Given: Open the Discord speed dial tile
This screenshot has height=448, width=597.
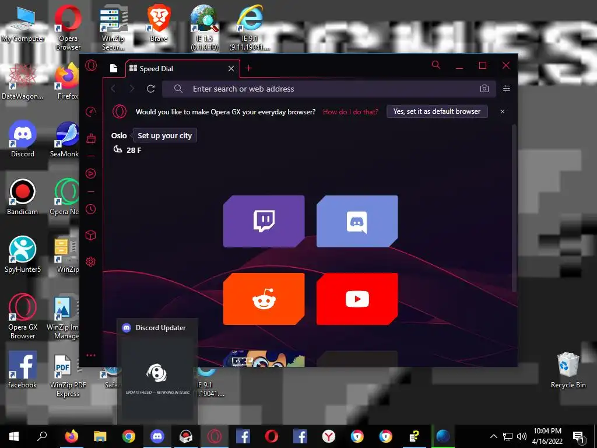Looking at the screenshot, I should click(357, 221).
